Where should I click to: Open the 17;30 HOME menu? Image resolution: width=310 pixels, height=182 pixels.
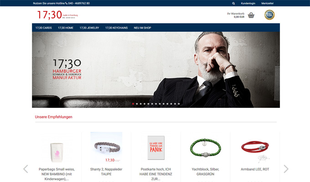66,28
